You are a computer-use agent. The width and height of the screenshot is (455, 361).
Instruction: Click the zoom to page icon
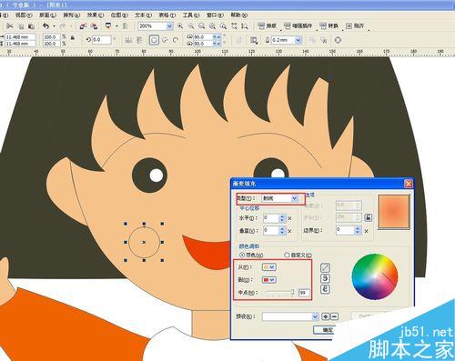coord(223,26)
